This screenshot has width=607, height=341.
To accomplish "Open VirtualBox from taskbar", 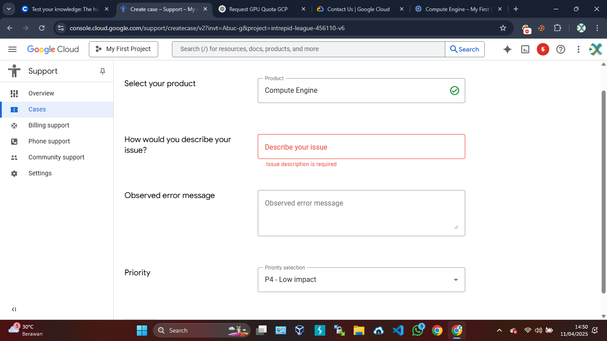I will point(300,330).
